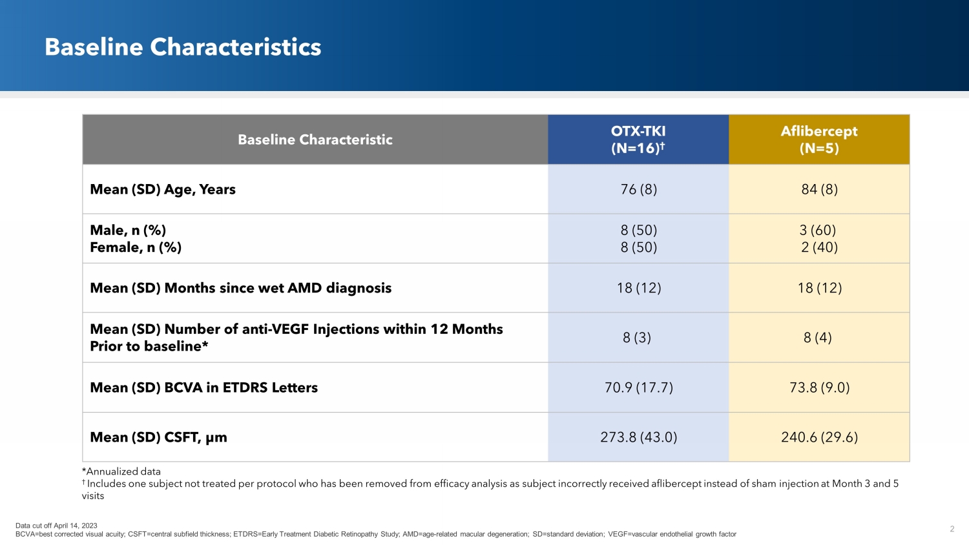The image size is (969, 545).
Task: Click the Baseline Characteristics slide title
Action: [x=183, y=47]
